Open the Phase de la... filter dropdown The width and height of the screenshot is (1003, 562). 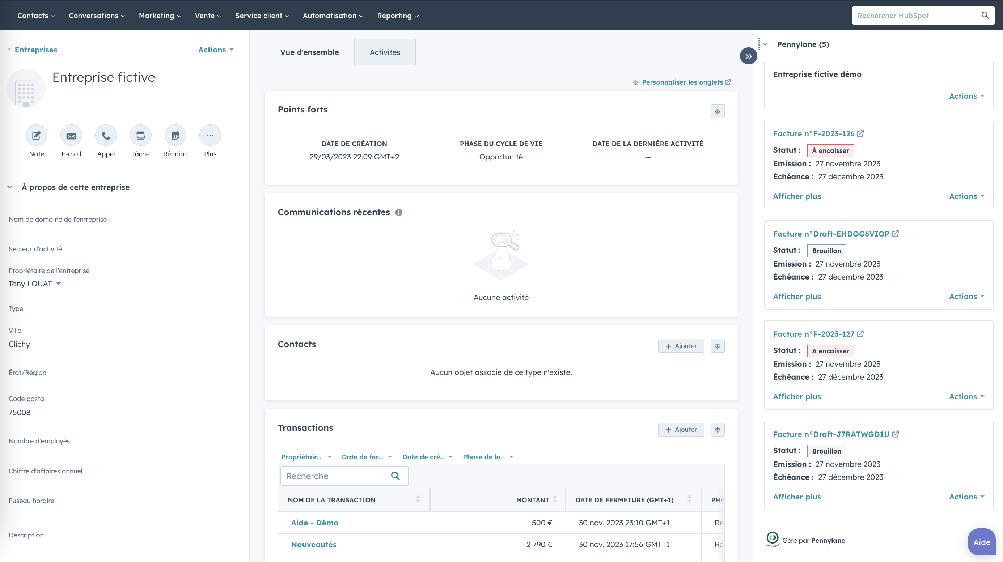[x=487, y=457]
